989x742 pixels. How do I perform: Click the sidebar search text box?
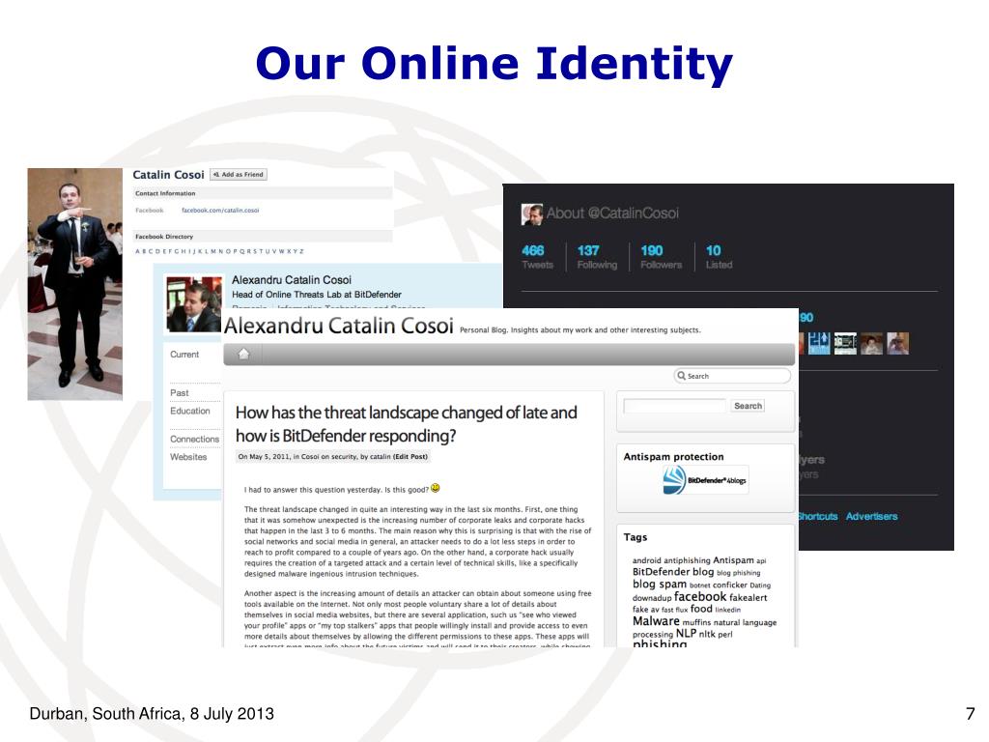point(674,406)
